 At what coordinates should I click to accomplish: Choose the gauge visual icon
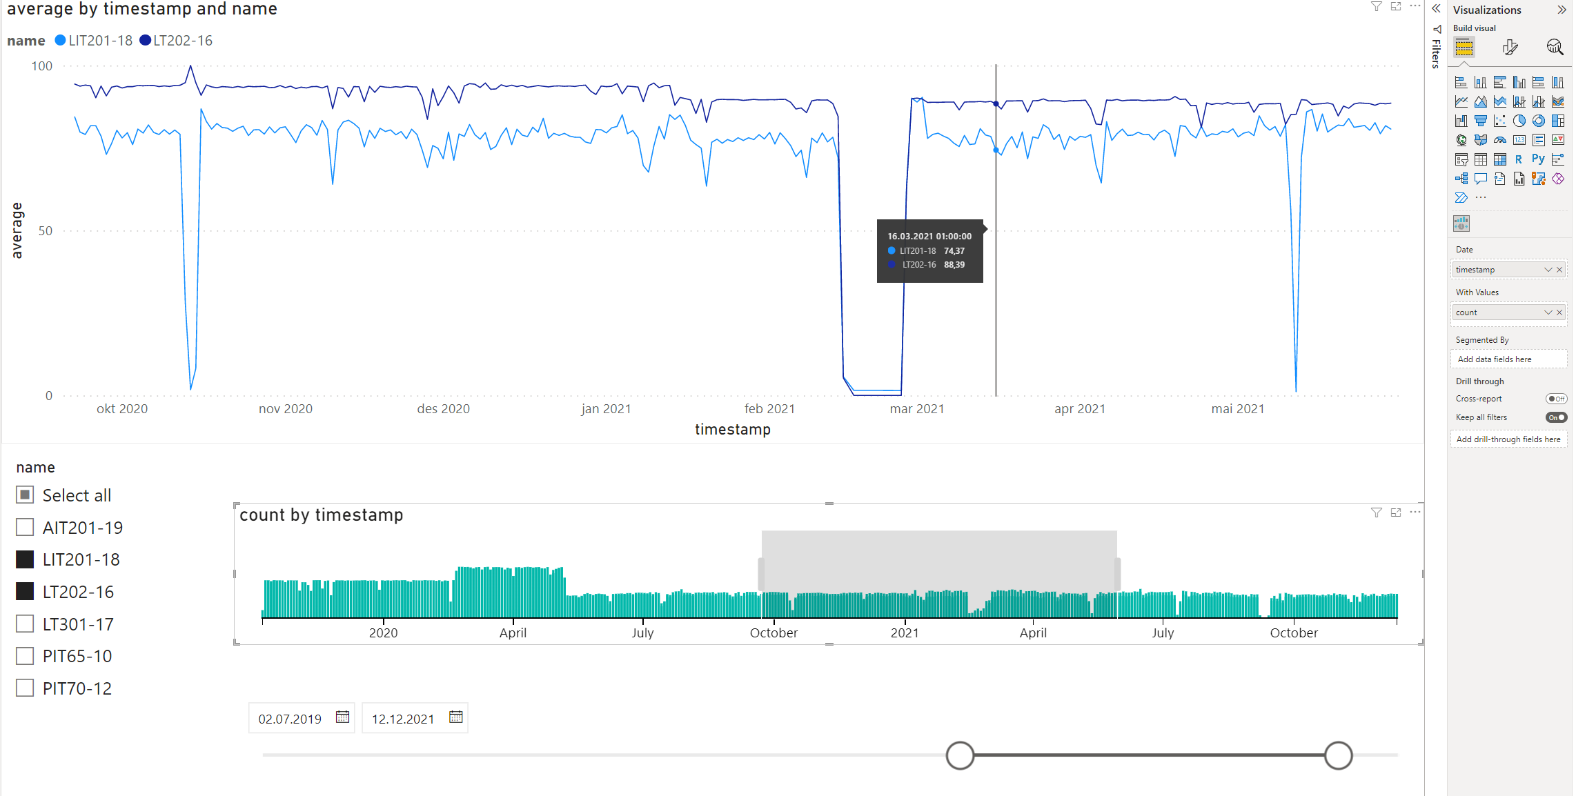point(1499,140)
